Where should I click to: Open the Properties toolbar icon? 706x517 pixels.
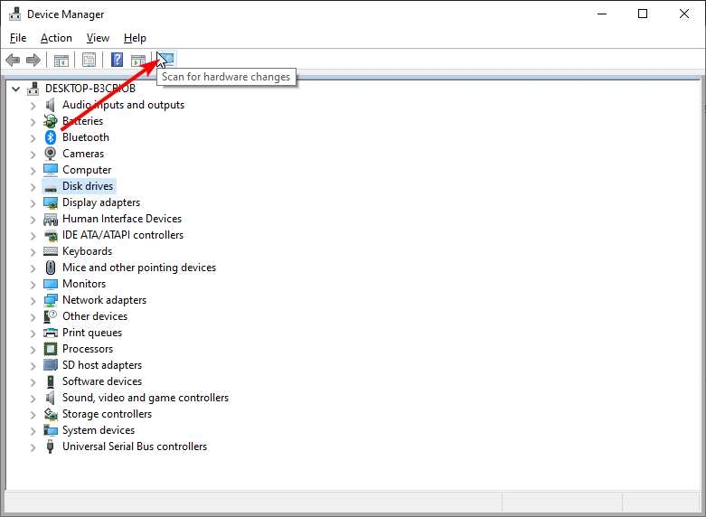click(89, 60)
